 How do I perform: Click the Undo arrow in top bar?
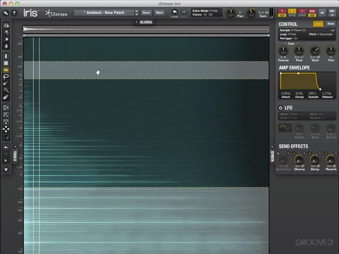click(175, 12)
